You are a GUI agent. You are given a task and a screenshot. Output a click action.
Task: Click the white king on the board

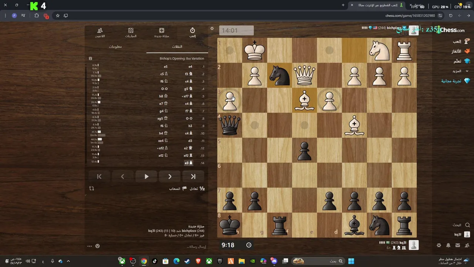(255, 50)
